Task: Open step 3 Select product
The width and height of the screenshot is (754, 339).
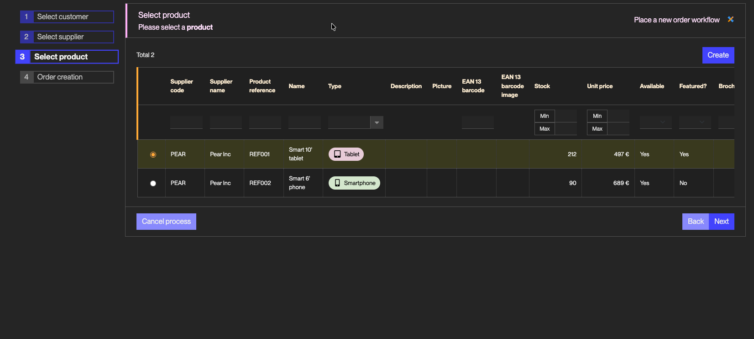Action: pos(67,57)
